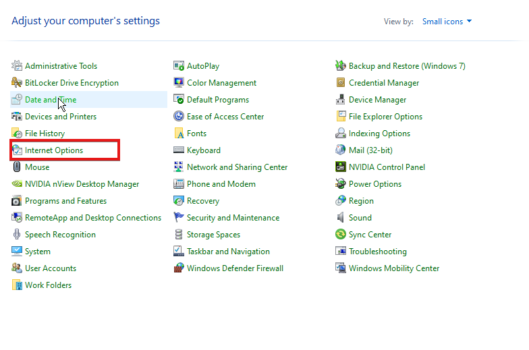
Task: Click the Security and Maintenance flag icon
Action: click(178, 217)
